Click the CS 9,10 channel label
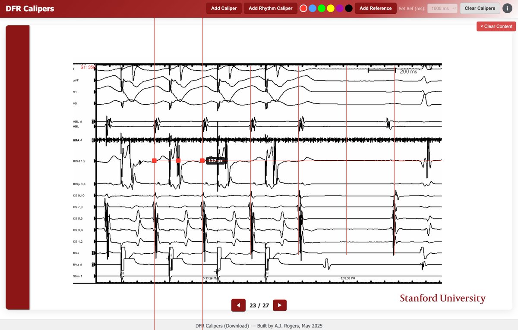 pos(79,196)
